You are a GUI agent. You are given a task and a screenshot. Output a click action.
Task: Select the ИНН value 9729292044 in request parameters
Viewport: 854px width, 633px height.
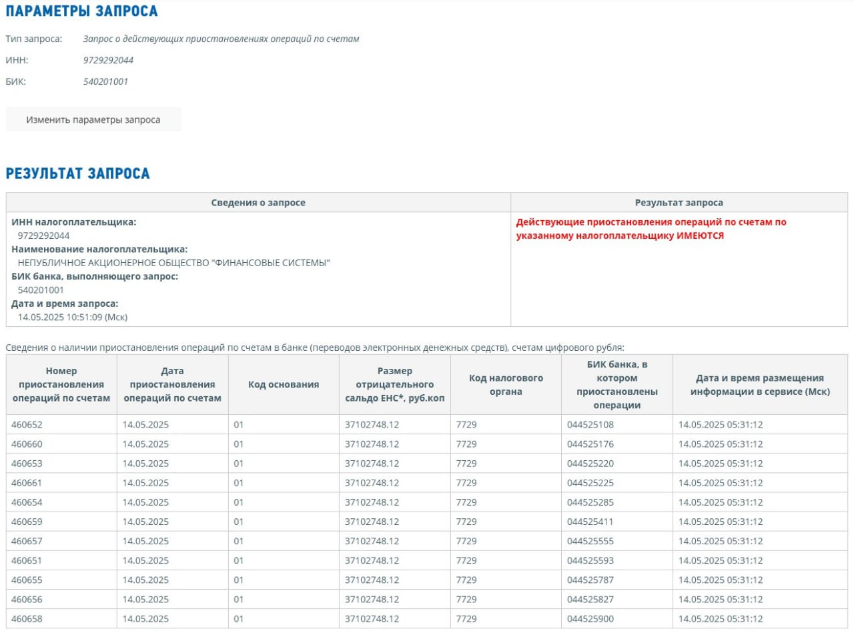(x=108, y=60)
